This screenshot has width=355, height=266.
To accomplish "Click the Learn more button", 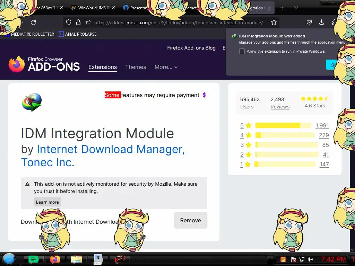I will (x=47, y=202).
